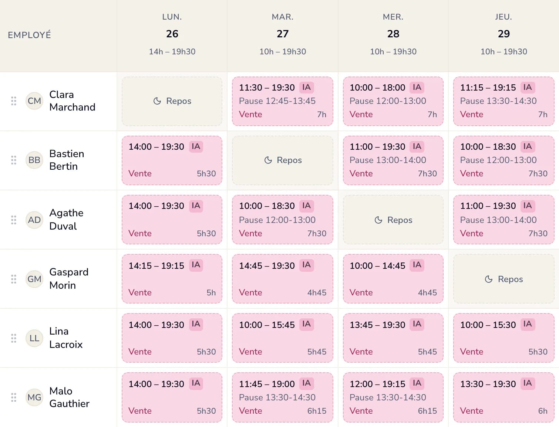Open Lina Lacroix's 13:45 – 19:30 shift
This screenshot has height=427, width=559.
tap(393, 338)
